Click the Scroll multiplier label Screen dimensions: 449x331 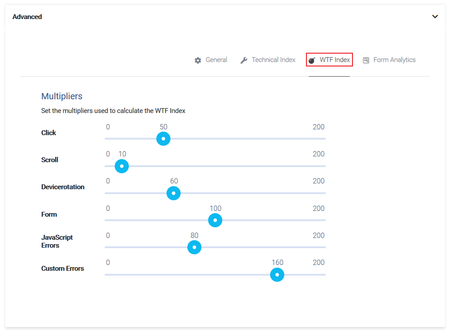pos(50,160)
